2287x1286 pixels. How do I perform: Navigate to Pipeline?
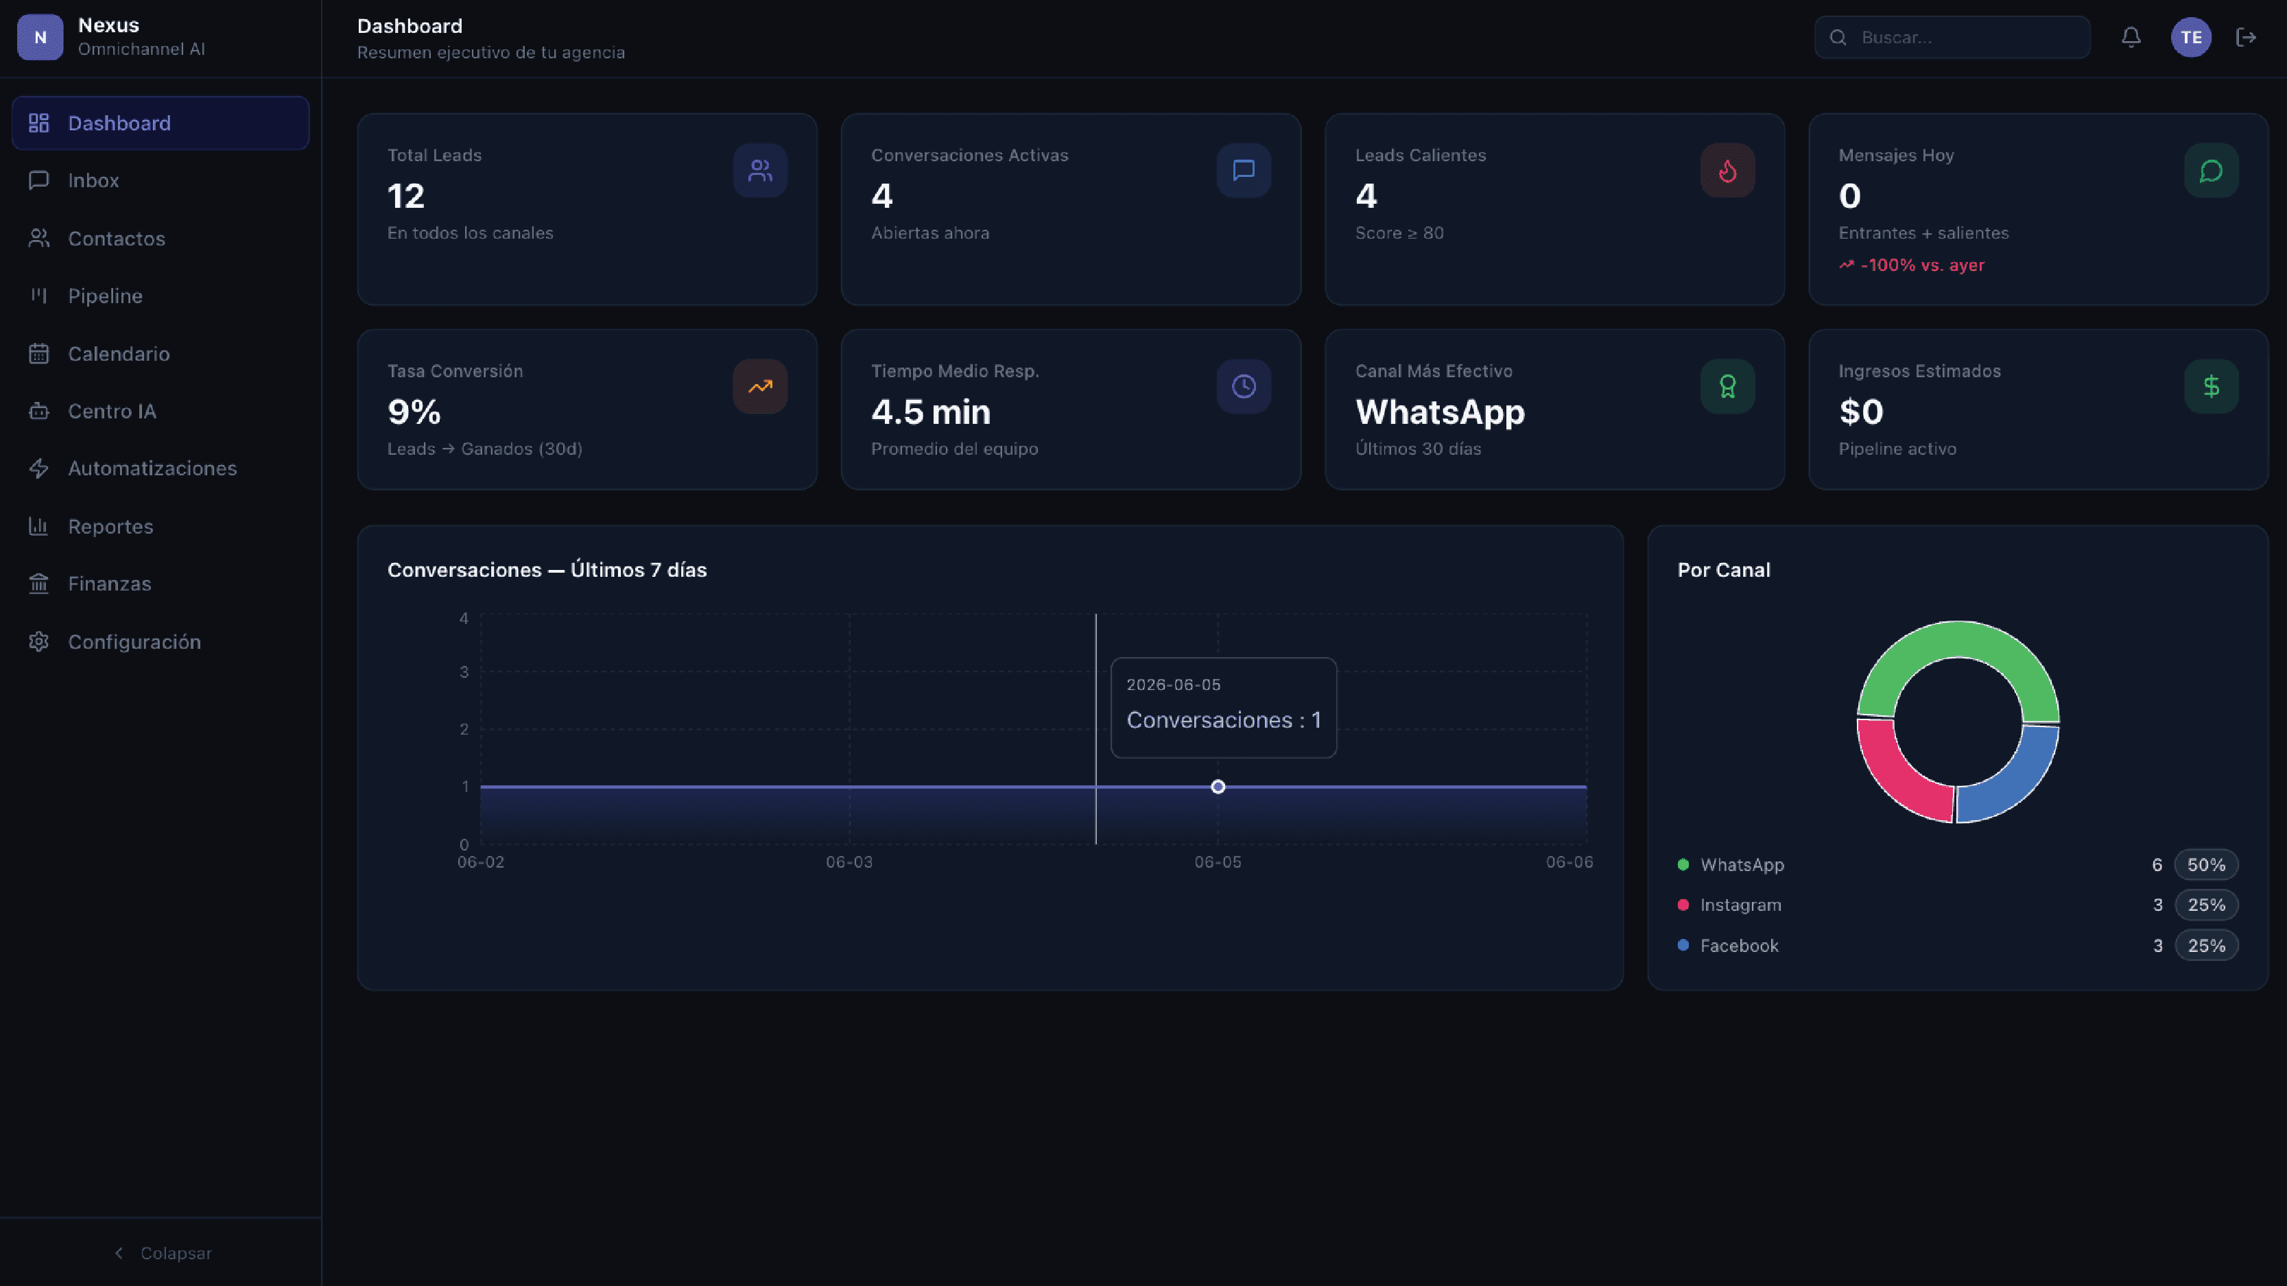point(161,296)
